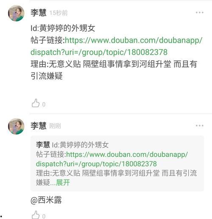Tap the 刚刚 timestamp
212x219 pixels.
pyautogui.click(x=55, y=126)
